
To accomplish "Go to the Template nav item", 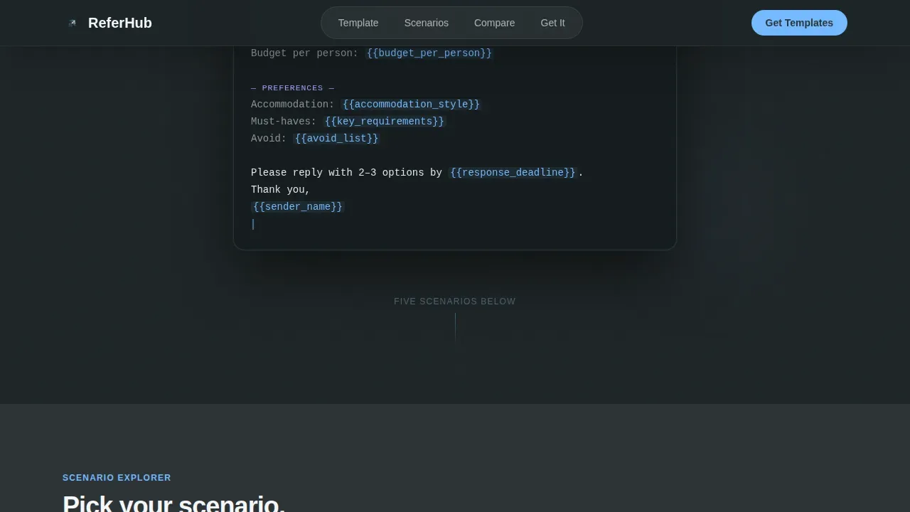I will tap(358, 23).
